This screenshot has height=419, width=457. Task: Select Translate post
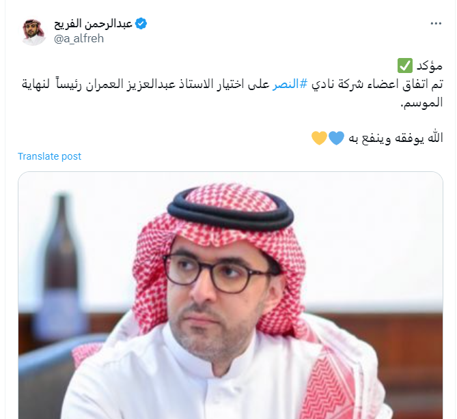click(50, 156)
